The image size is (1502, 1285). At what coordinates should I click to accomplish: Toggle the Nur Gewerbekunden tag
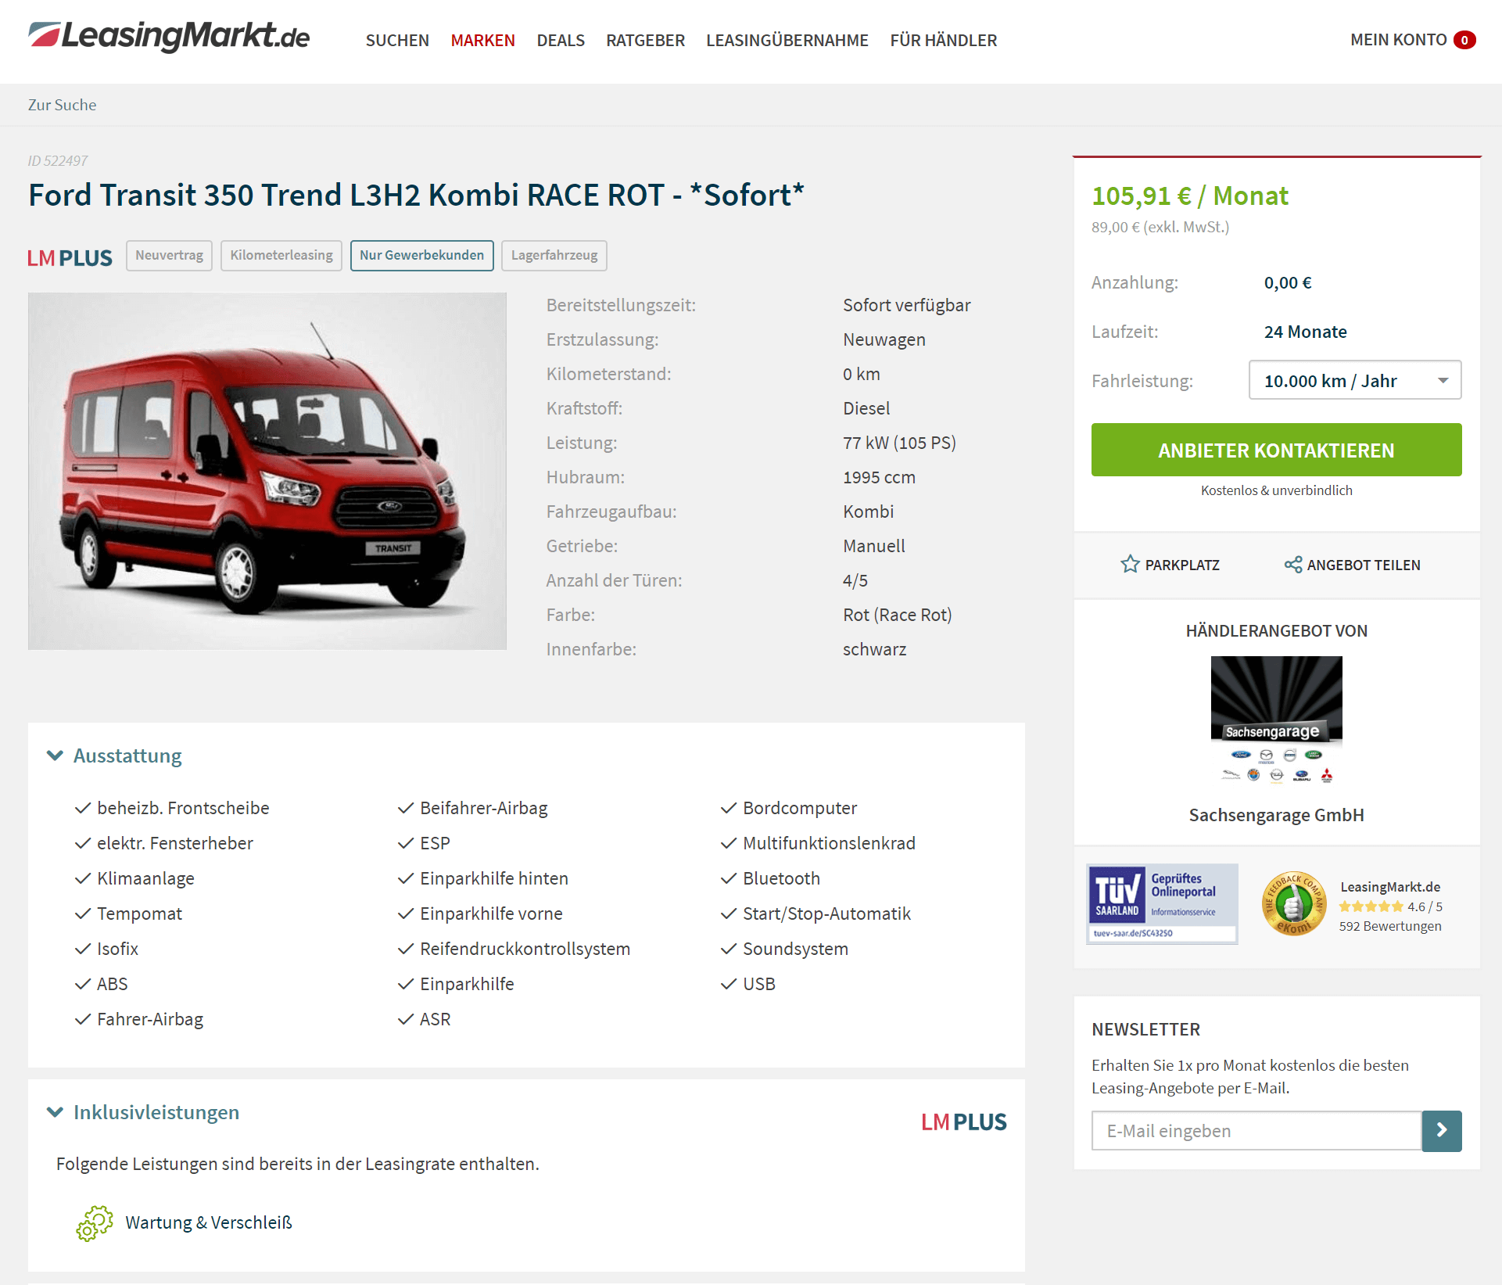pyautogui.click(x=421, y=256)
